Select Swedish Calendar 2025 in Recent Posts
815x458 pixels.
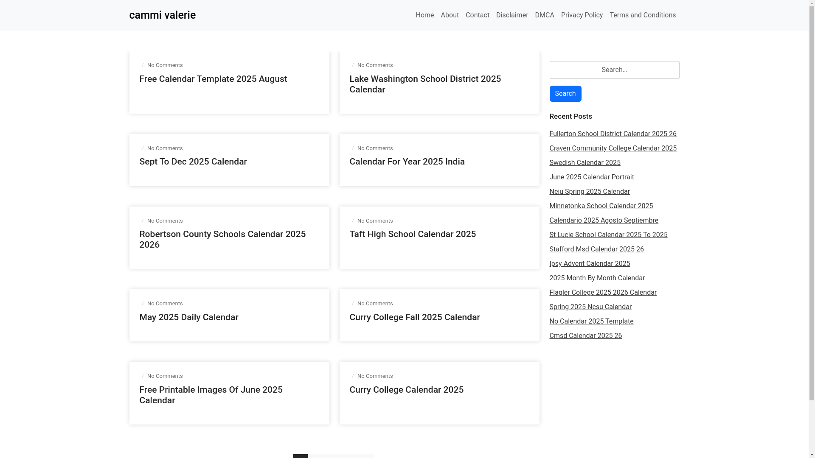pos(585,163)
